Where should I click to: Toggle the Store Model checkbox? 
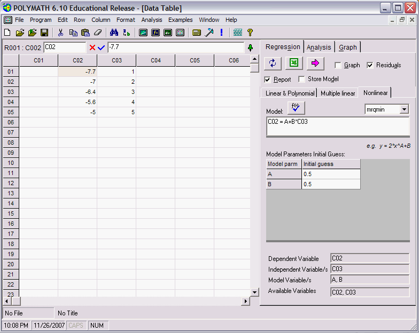coord(302,79)
